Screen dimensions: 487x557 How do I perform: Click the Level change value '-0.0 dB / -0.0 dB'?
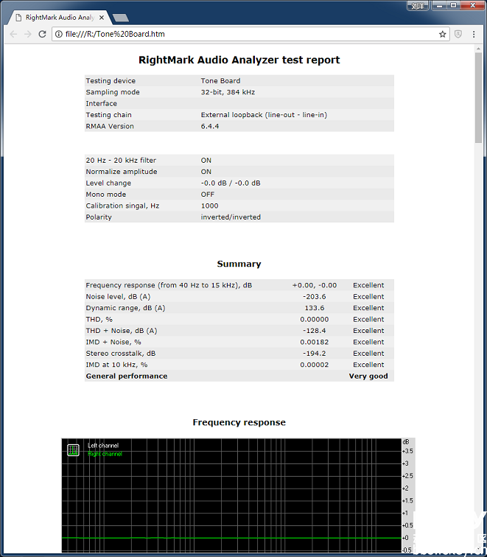[x=231, y=183]
